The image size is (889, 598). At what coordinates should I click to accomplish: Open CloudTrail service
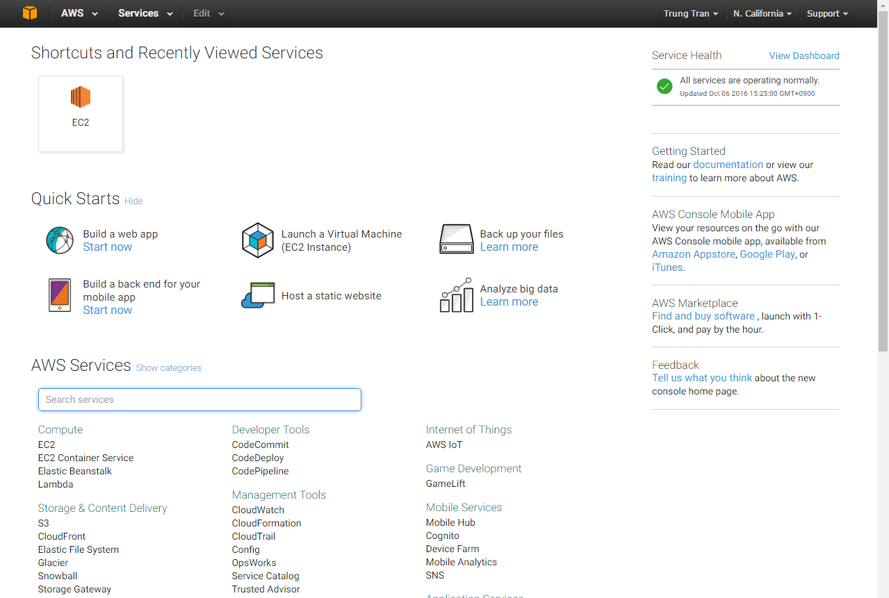pos(254,536)
